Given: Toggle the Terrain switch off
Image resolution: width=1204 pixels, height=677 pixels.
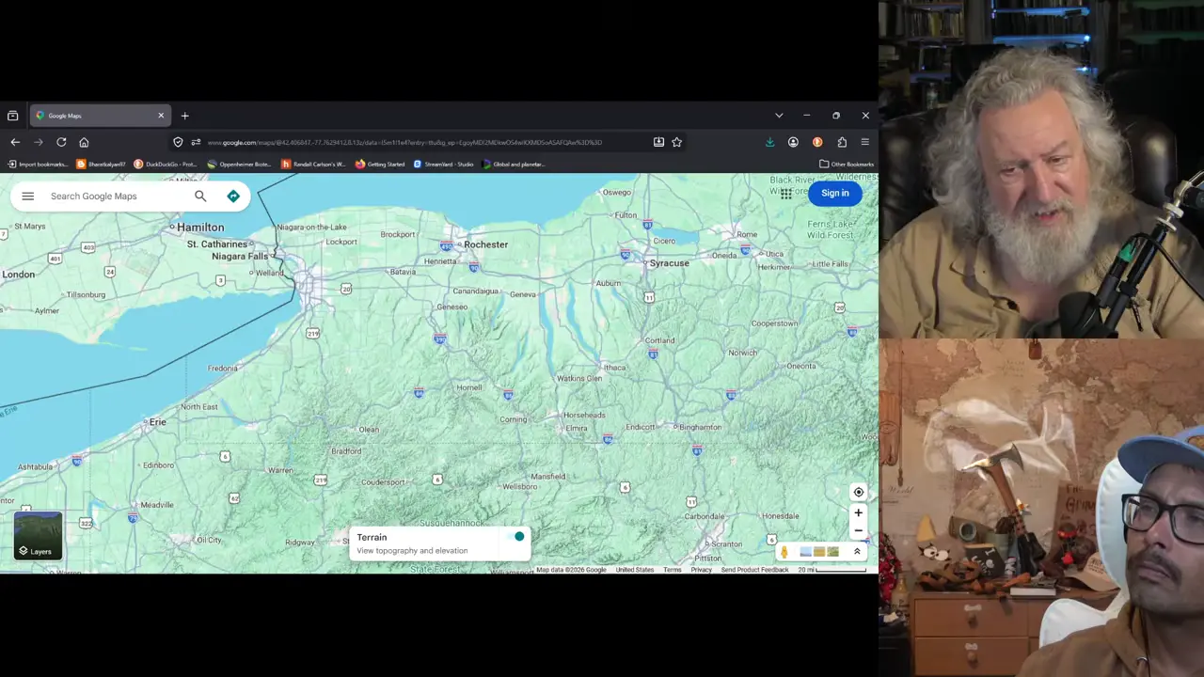Looking at the screenshot, I should click(514, 537).
